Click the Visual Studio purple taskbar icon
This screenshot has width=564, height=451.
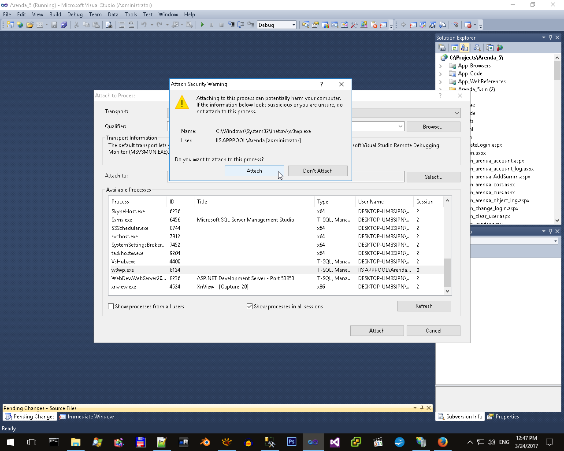click(334, 442)
